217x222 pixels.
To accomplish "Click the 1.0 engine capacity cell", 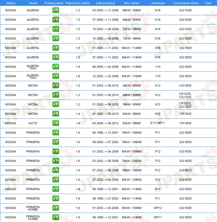I will pyautogui.click(x=78, y=86).
